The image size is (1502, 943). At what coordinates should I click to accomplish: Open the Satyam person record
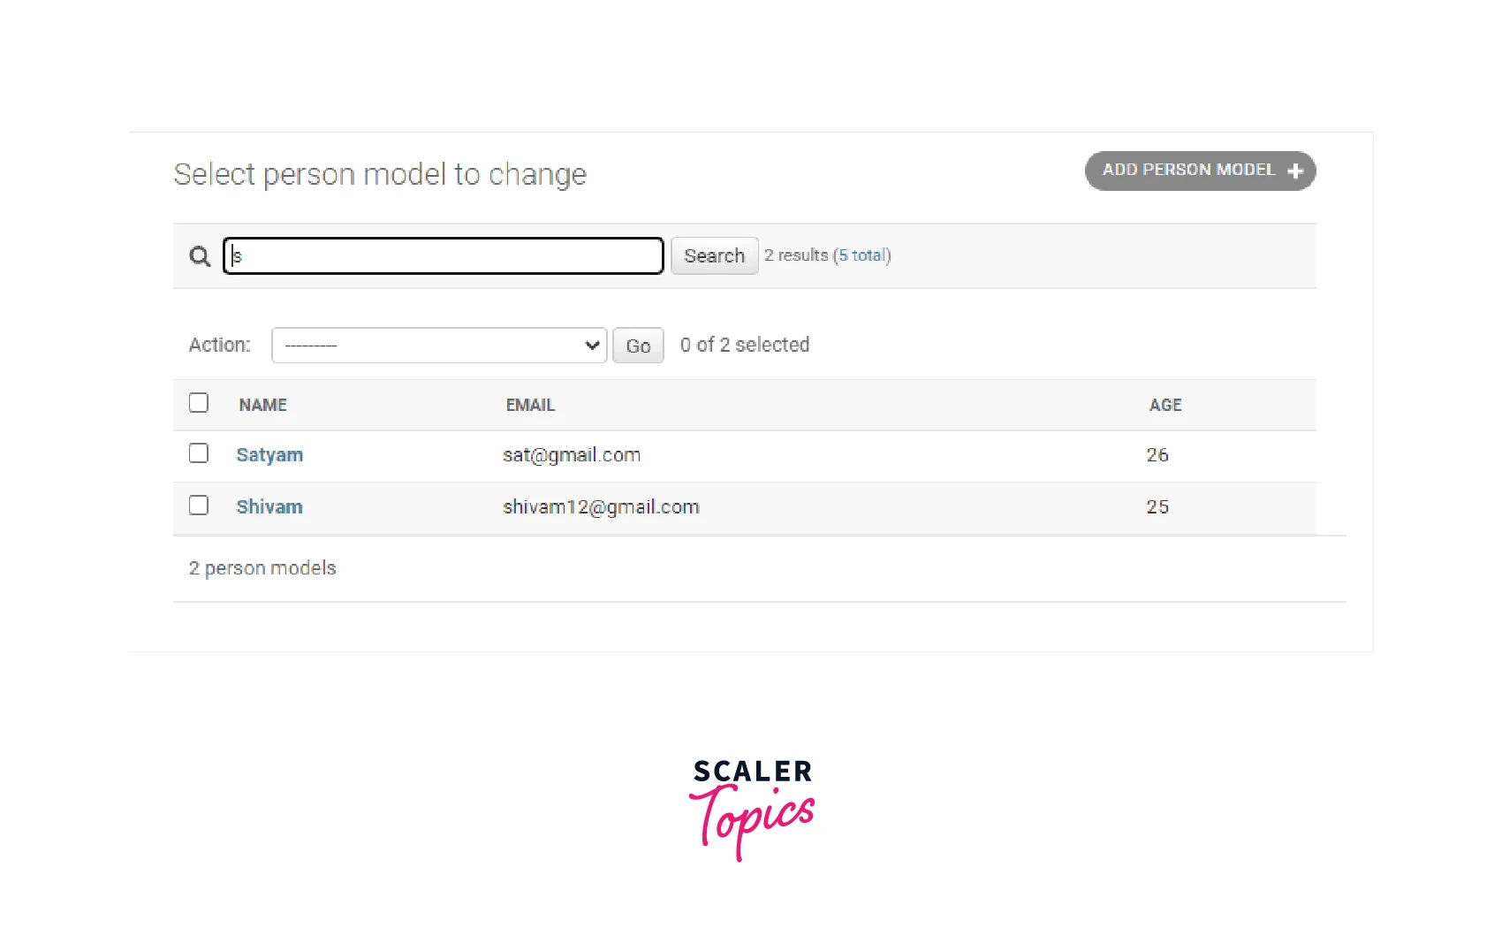click(x=269, y=455)
